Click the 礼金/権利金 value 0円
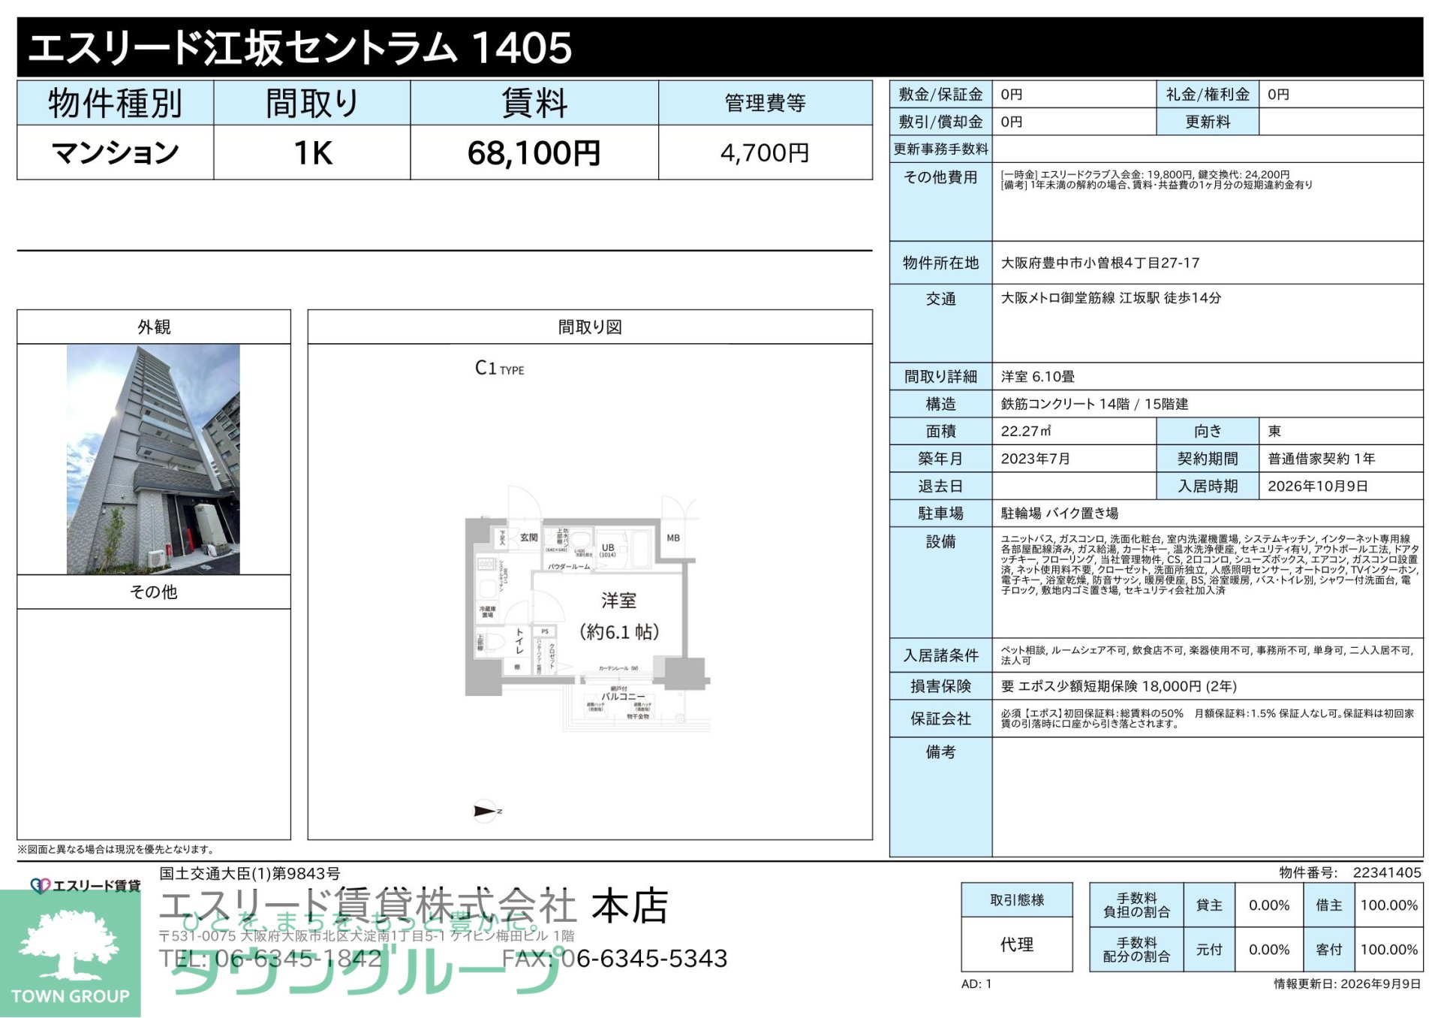This screenshot has height=1018, width=1441. coord(1278,95)
